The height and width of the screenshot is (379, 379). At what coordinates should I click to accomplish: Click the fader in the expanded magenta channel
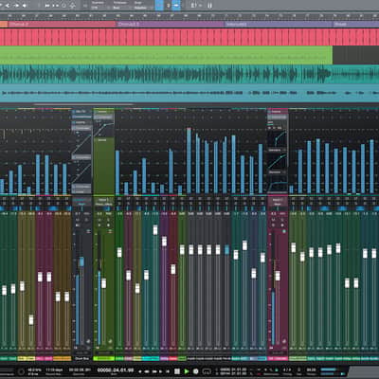(x=278, y=276)
